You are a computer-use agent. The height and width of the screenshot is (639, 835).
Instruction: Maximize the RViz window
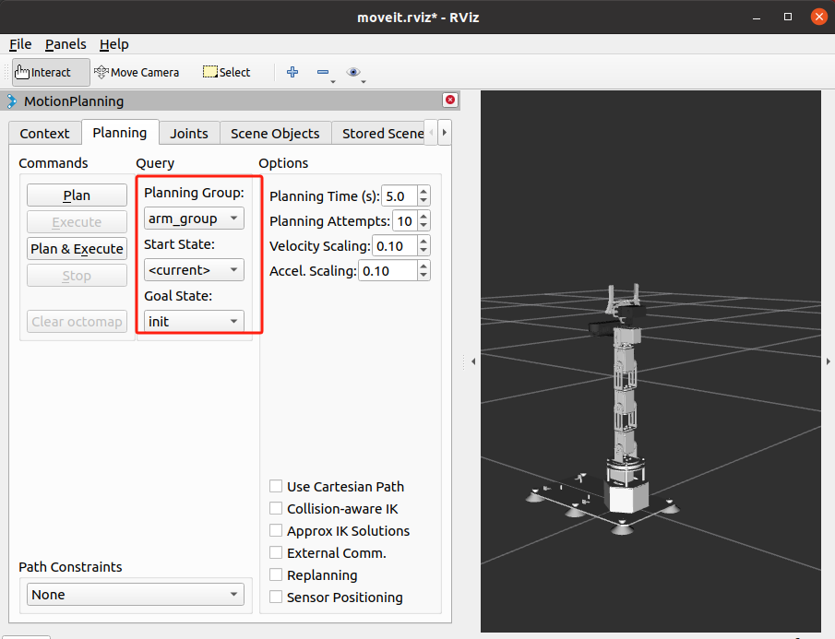click(x=788, y=17)
